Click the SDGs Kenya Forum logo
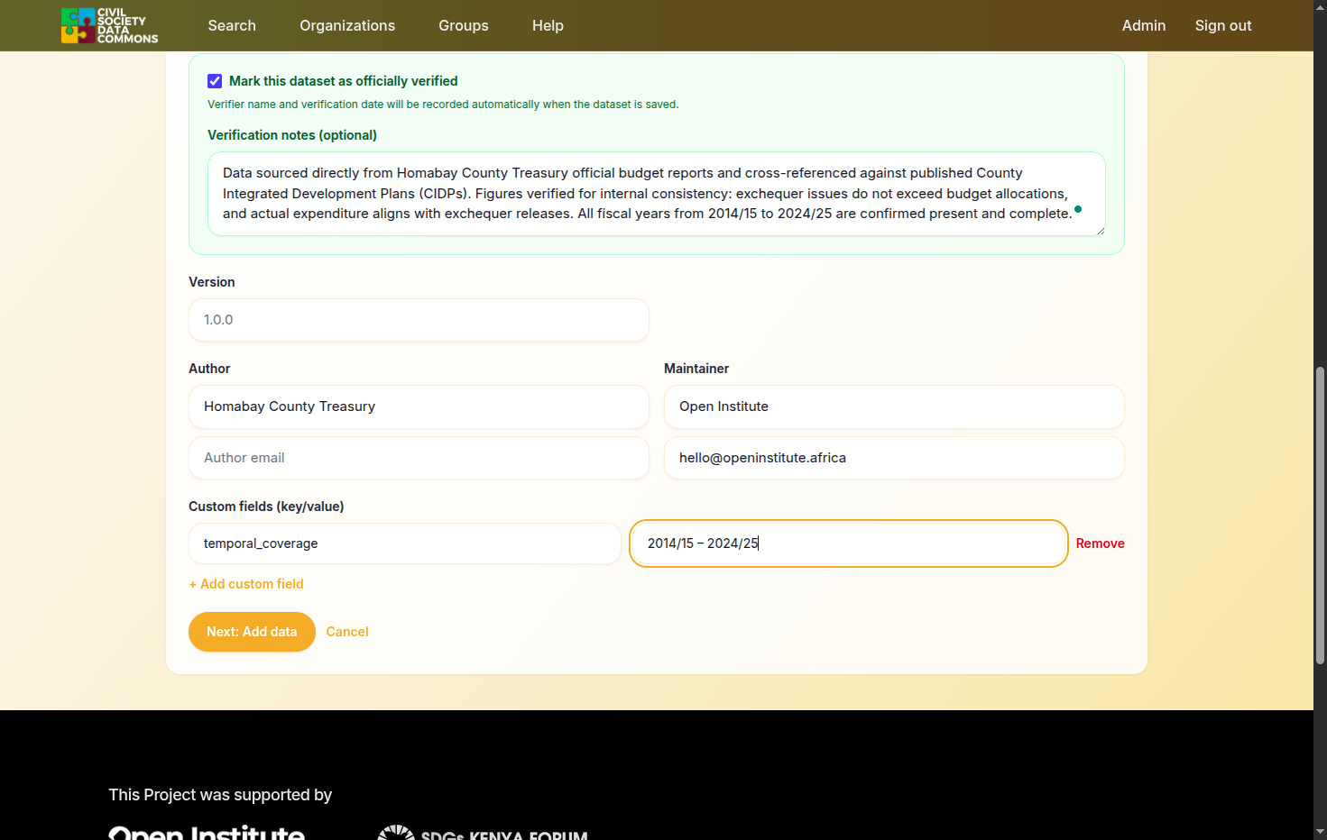1327x840 pixels. (x=483, y=832)
